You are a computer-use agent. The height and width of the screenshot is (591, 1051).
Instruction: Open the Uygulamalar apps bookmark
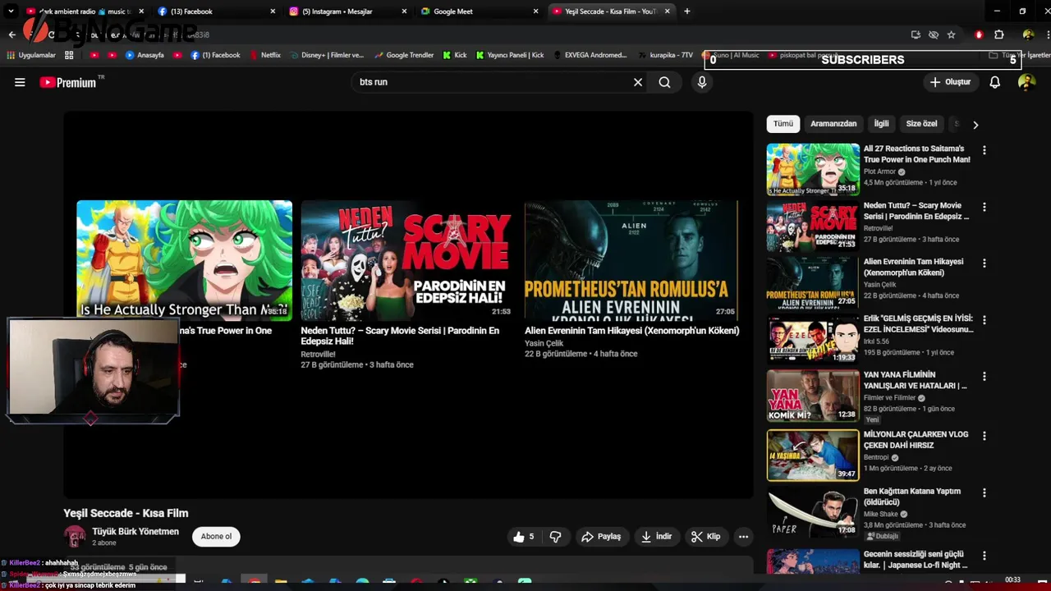(31, 55)
